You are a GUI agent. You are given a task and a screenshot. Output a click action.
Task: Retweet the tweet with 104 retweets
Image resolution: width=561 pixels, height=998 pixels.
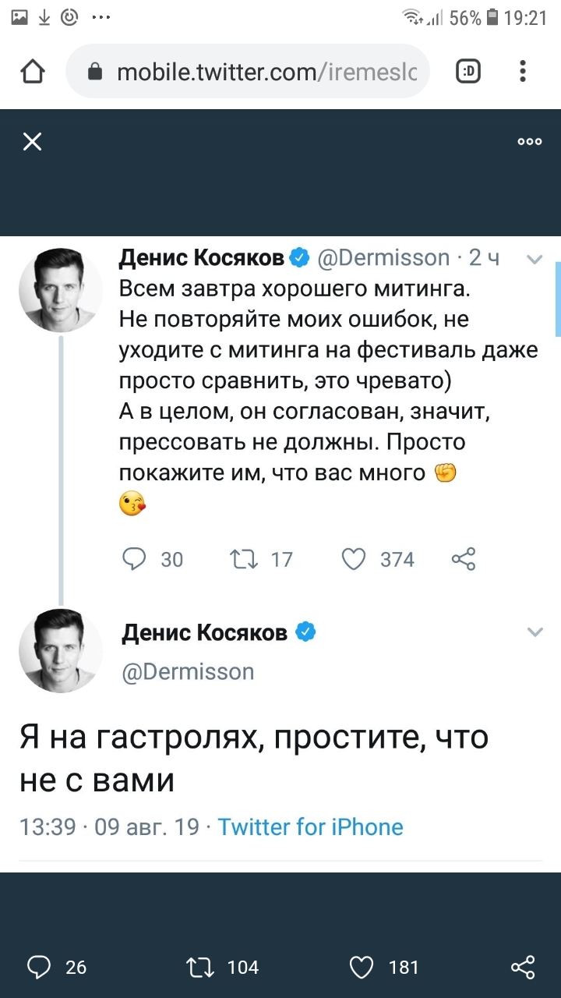click(199, 967)
